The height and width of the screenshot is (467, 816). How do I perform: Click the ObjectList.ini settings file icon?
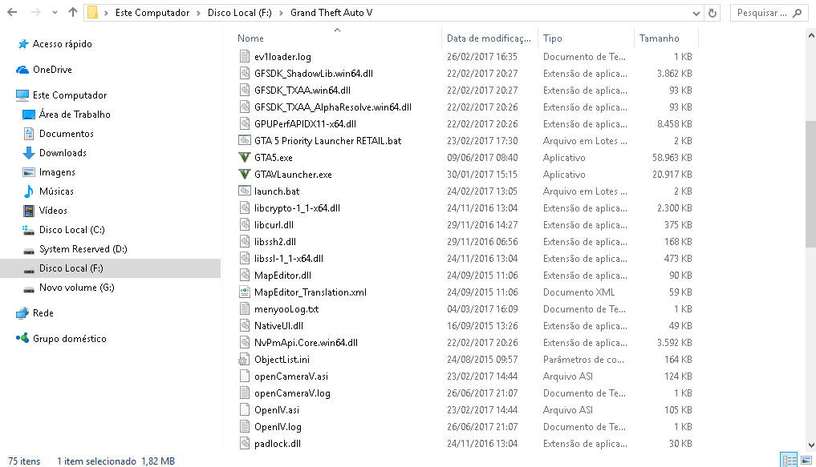pyautogui.click(x=244, y=359)
